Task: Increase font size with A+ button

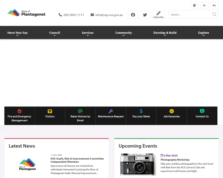Action: coord(214,5)
